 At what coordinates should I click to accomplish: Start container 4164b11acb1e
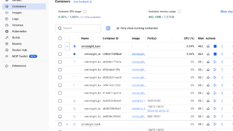click(215, 93)
